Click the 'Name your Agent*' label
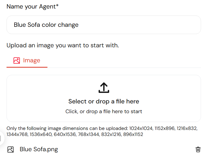207x162 pixels. point(32,7)
